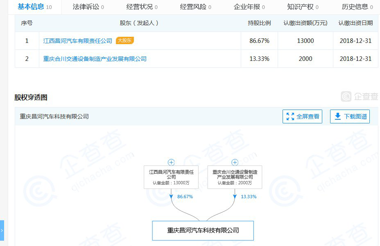Click the 全屏查看 button
The height and width of the screenshot is (246, 380).
(x=302, y=116)
